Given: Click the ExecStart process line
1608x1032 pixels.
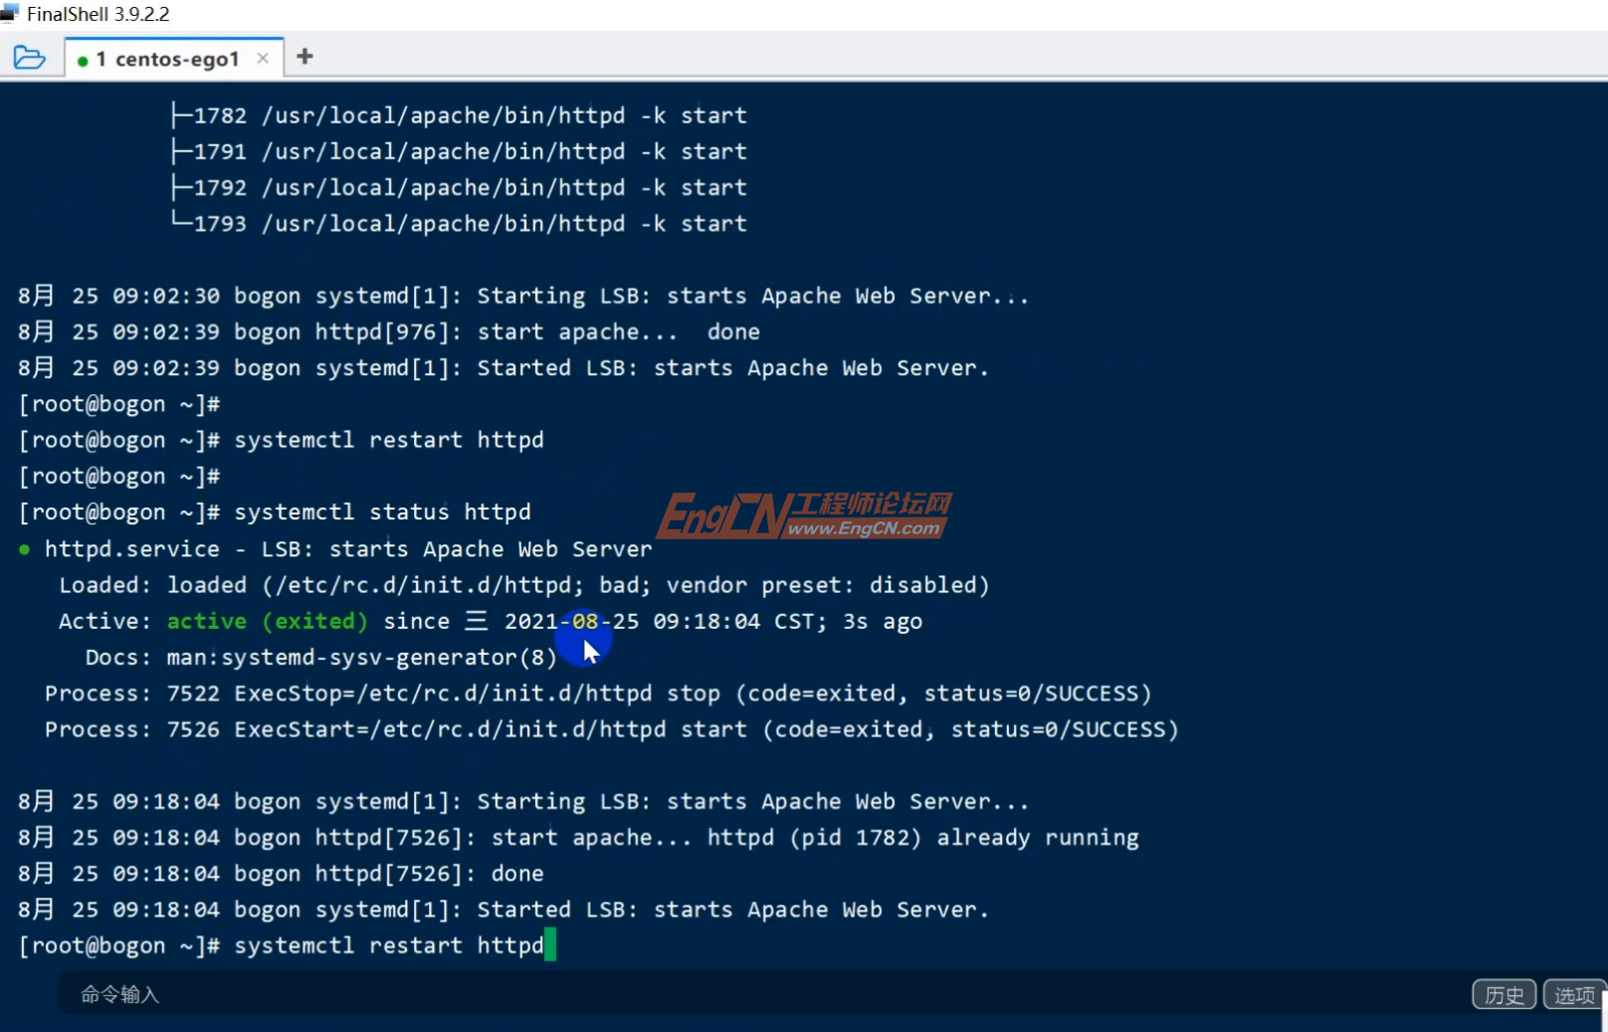Looking at the screenshot, I should point(610,728).
